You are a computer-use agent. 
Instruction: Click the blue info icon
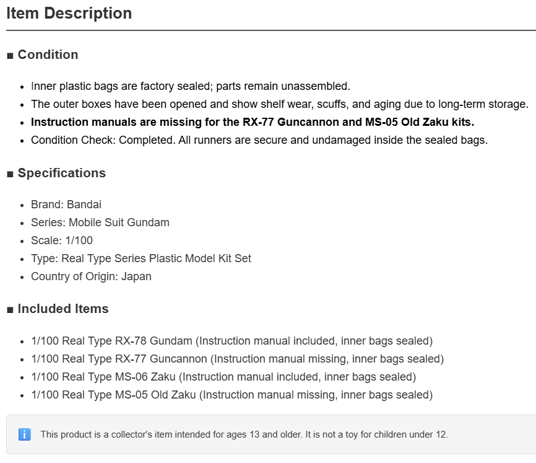[25, 434]
